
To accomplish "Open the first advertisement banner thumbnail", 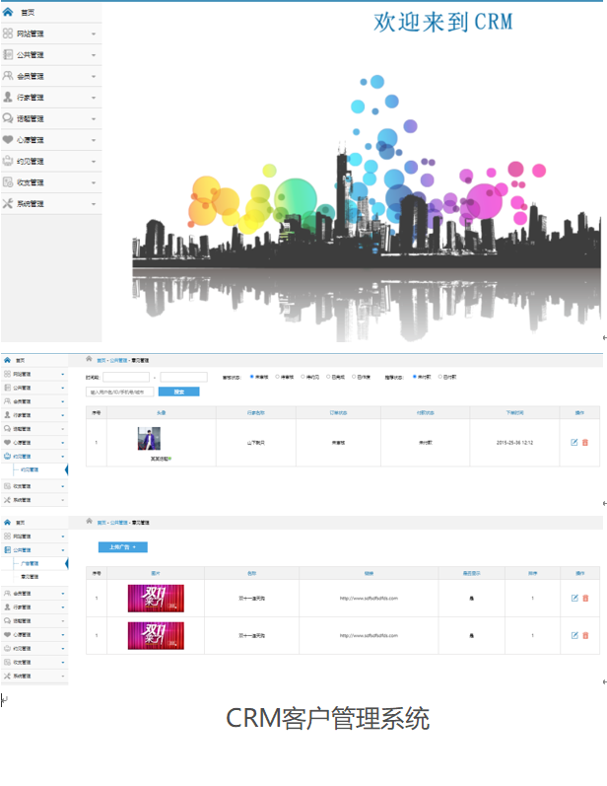I will click(155, 598).
